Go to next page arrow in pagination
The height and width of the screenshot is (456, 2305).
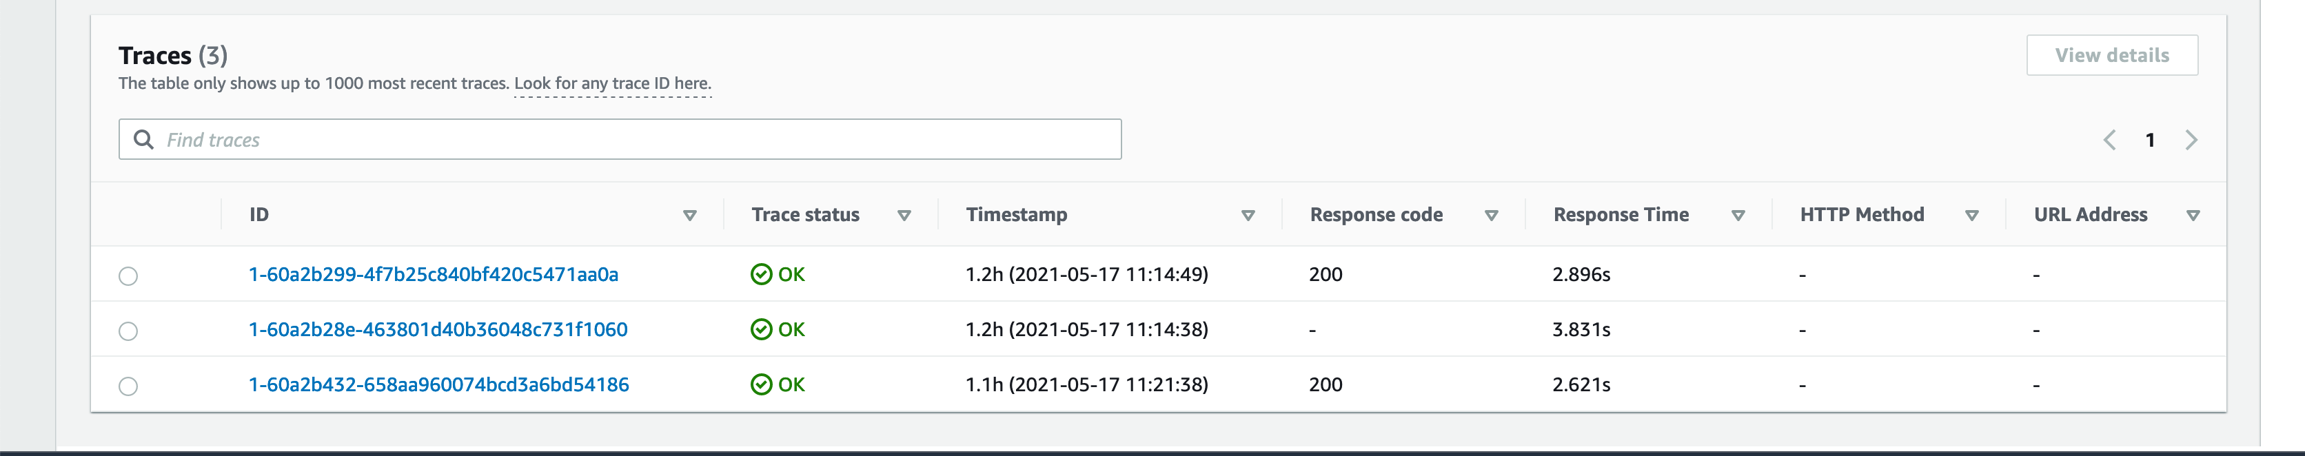click(x=2191, y=141)
